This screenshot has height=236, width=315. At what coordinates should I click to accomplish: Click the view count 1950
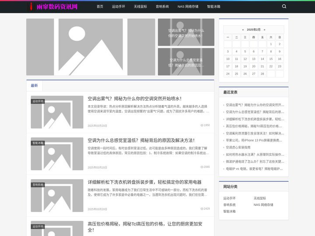tap(205, 125)
